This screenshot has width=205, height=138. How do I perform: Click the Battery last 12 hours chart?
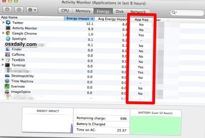(155, 126)
